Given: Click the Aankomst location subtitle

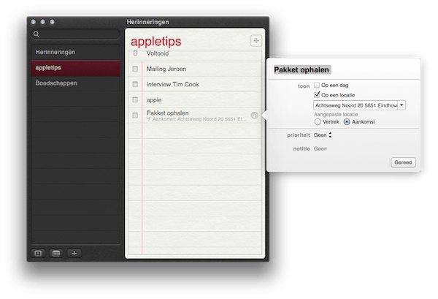Looking at the screenshot, I should [196, 119].
